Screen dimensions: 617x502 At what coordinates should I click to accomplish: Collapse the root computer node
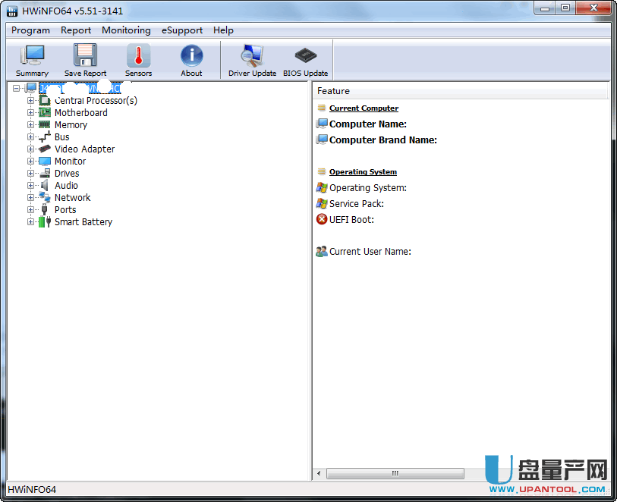pyautogui.click(x=17, y=89)
